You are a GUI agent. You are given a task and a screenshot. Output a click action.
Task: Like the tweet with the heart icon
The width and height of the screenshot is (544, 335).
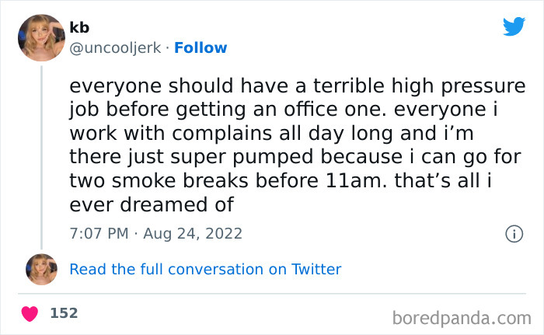pyautogui.click(x=30, y=314)
